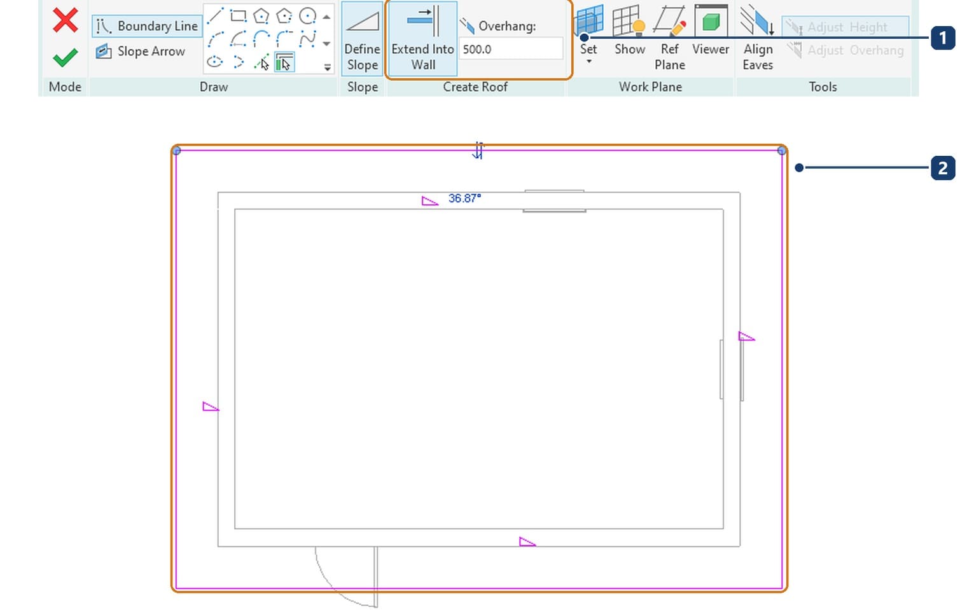Click the Adjust Height button
This screenshot has width=967, height=610.
(845, 27)
